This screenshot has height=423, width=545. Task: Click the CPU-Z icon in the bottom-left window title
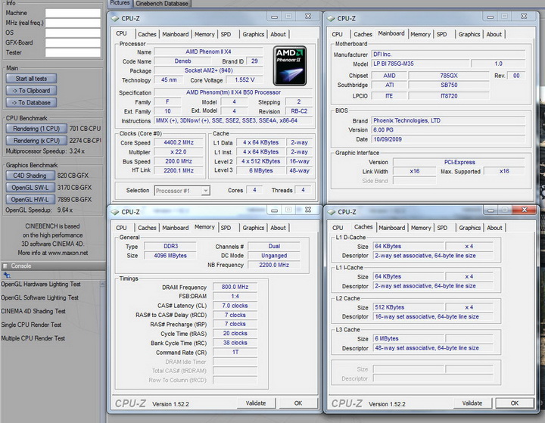[x=115, y=212]
